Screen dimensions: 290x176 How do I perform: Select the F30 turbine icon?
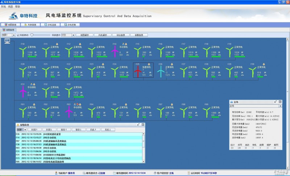point(253,72)
